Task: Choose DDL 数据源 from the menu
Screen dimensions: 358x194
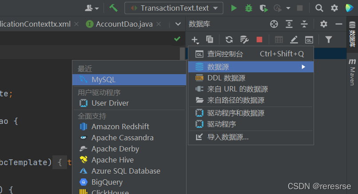Action: click(251, 78)
